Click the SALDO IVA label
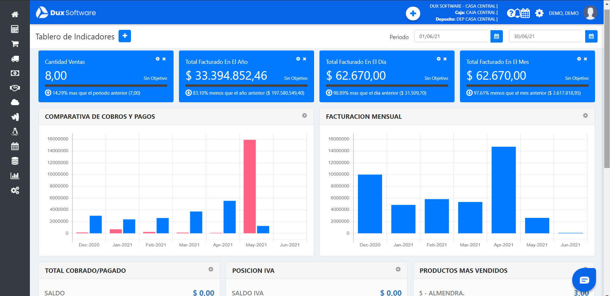 (248, 293)
